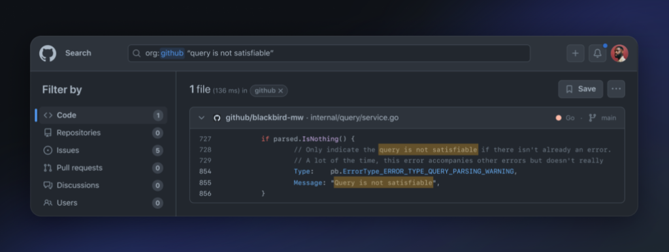Open github/blackbird-mw repository link
The width and height of the screenshot is (669, 252).
[265, 118]
